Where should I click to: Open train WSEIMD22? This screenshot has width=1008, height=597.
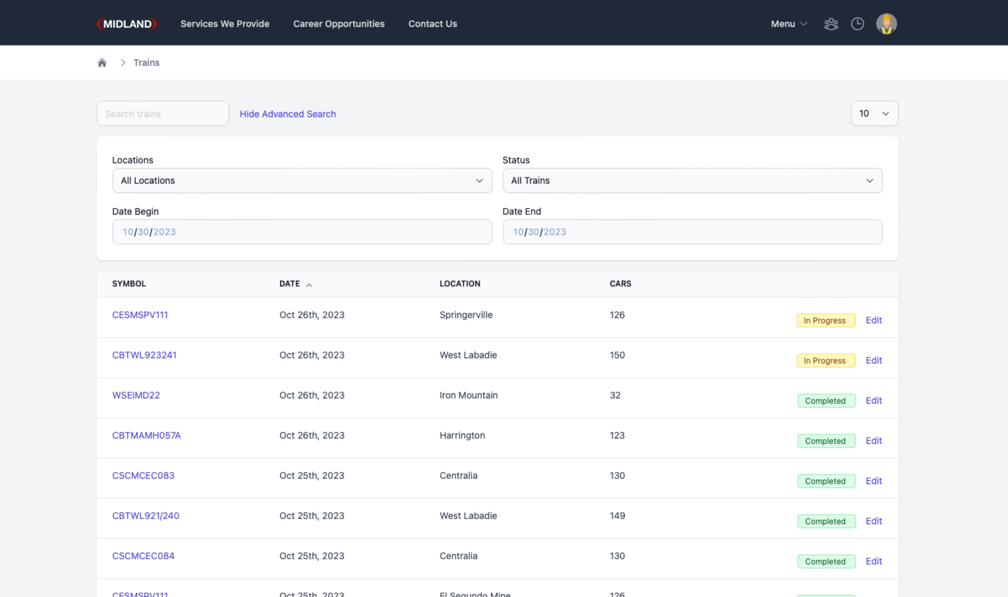tap(136, 395)
